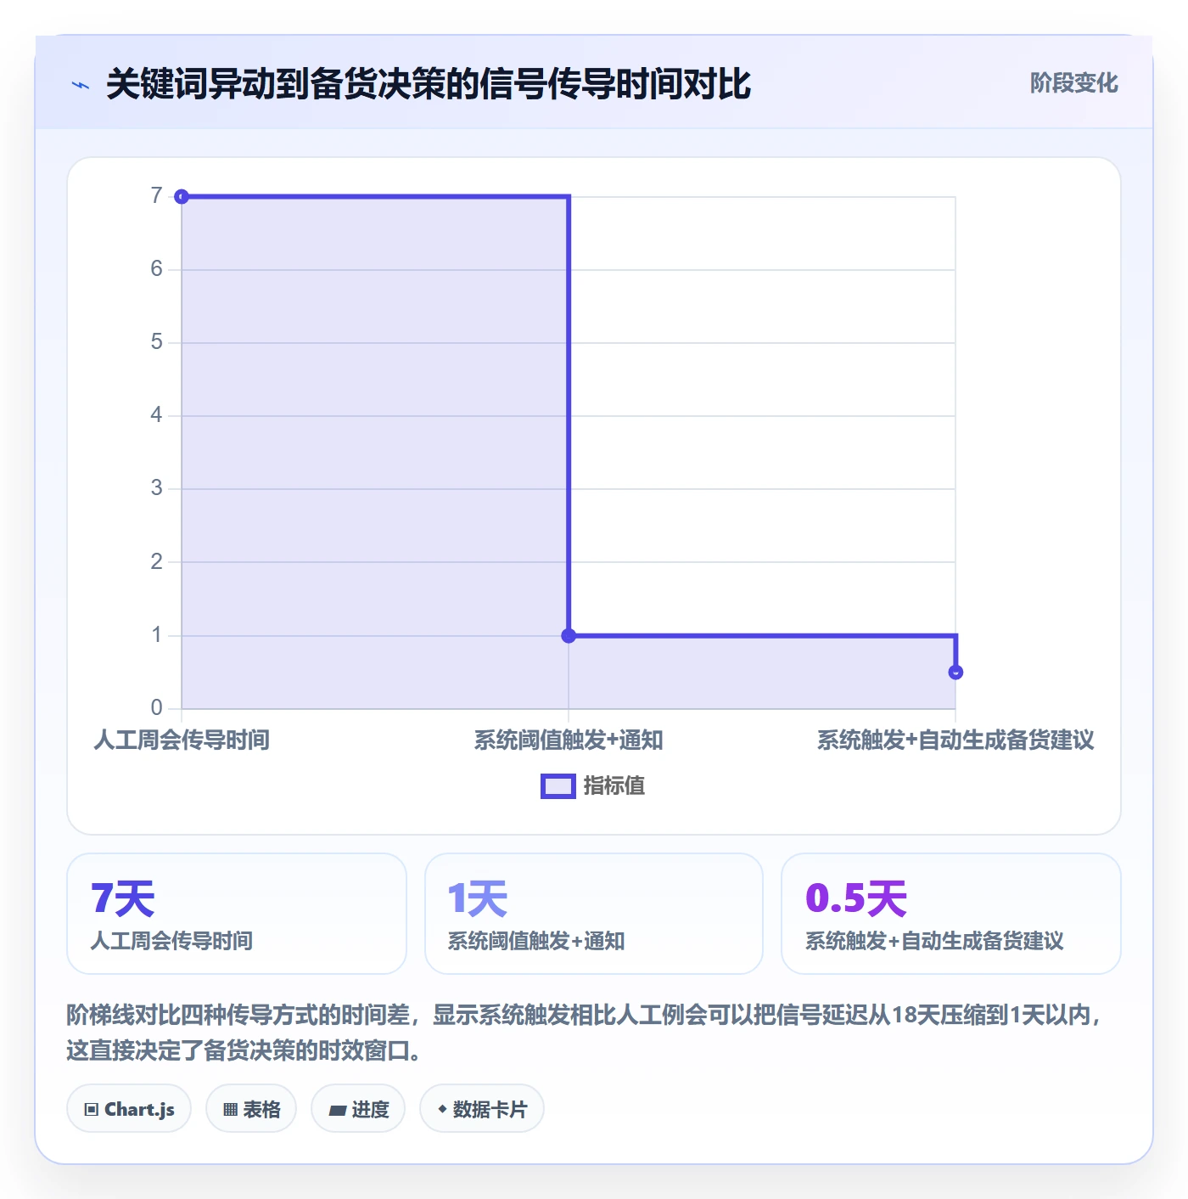Click the y-axis tick label 3
Image resolution: width=1188 pixels, height=1199 pixels.
point(156,488)
